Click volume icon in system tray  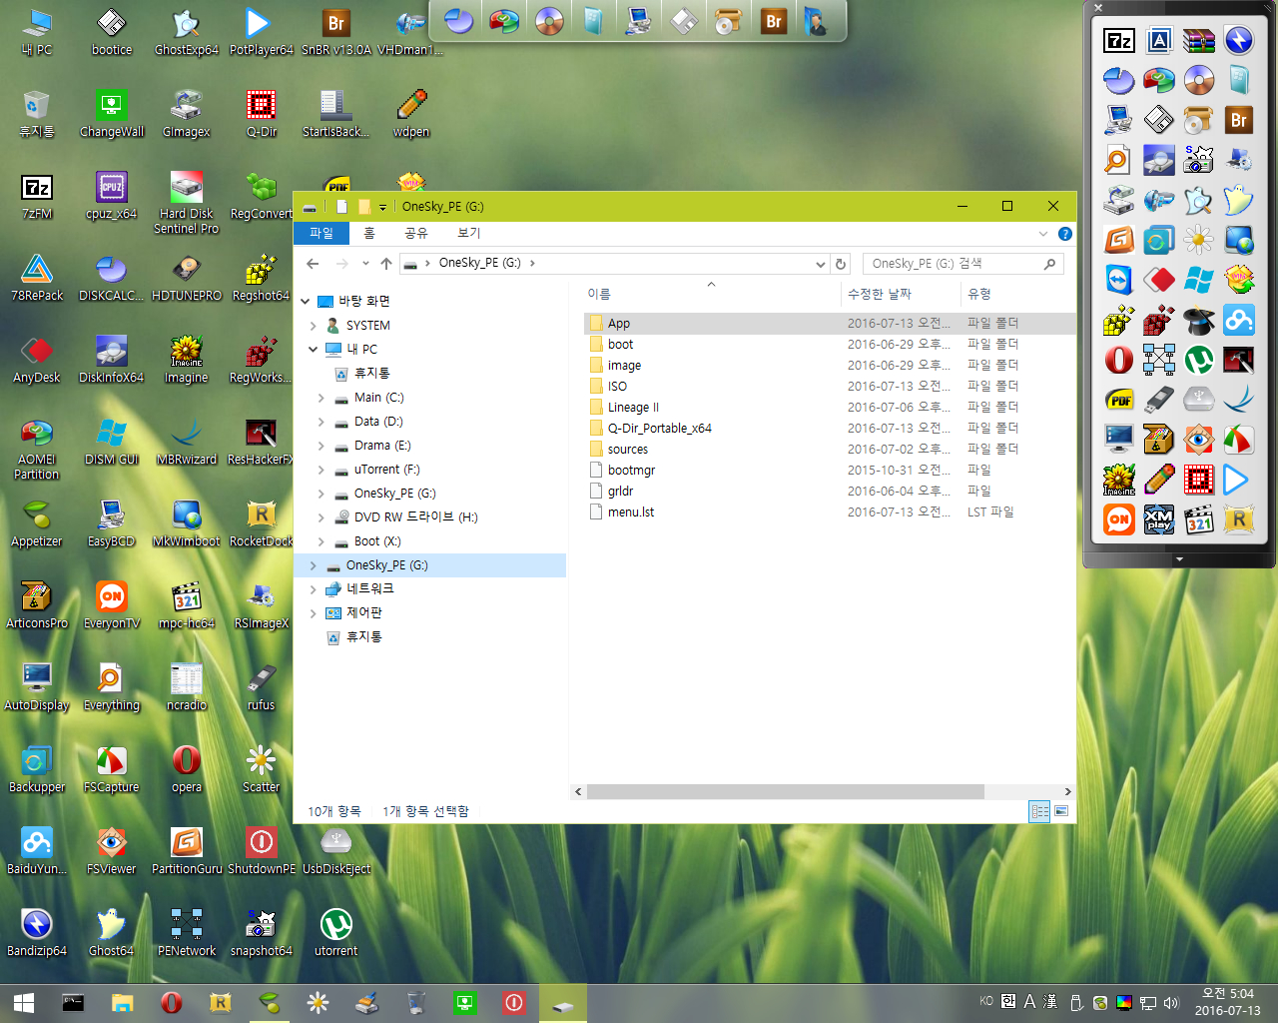point(1171,1002)
